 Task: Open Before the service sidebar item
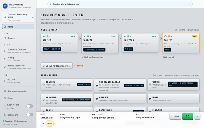18,67
